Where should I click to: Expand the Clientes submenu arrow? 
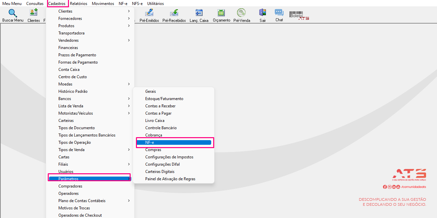[x=129, y=11]
